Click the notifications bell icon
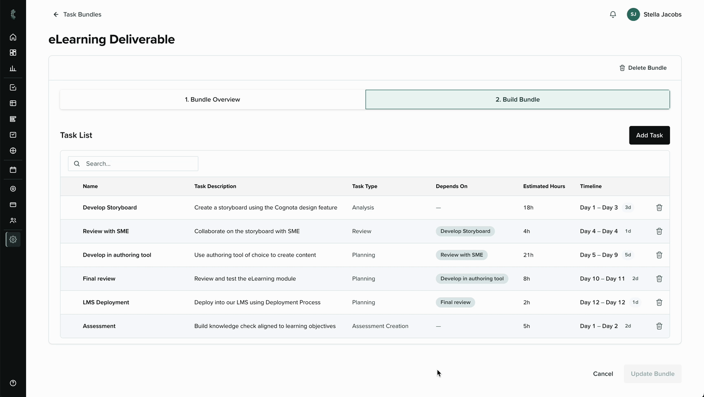 [613, 14]
